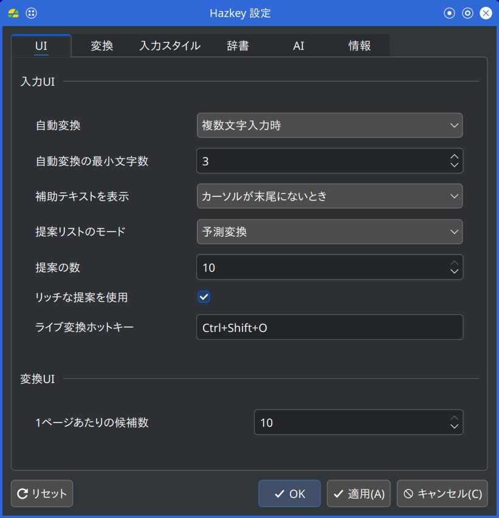Screen dimensions: 499x518
Task: Click the 1ページあたりの候補数 label
Action: 92,423
